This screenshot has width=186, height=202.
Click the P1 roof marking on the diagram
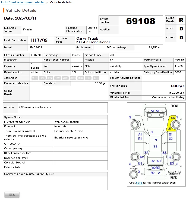click(155, 140)
